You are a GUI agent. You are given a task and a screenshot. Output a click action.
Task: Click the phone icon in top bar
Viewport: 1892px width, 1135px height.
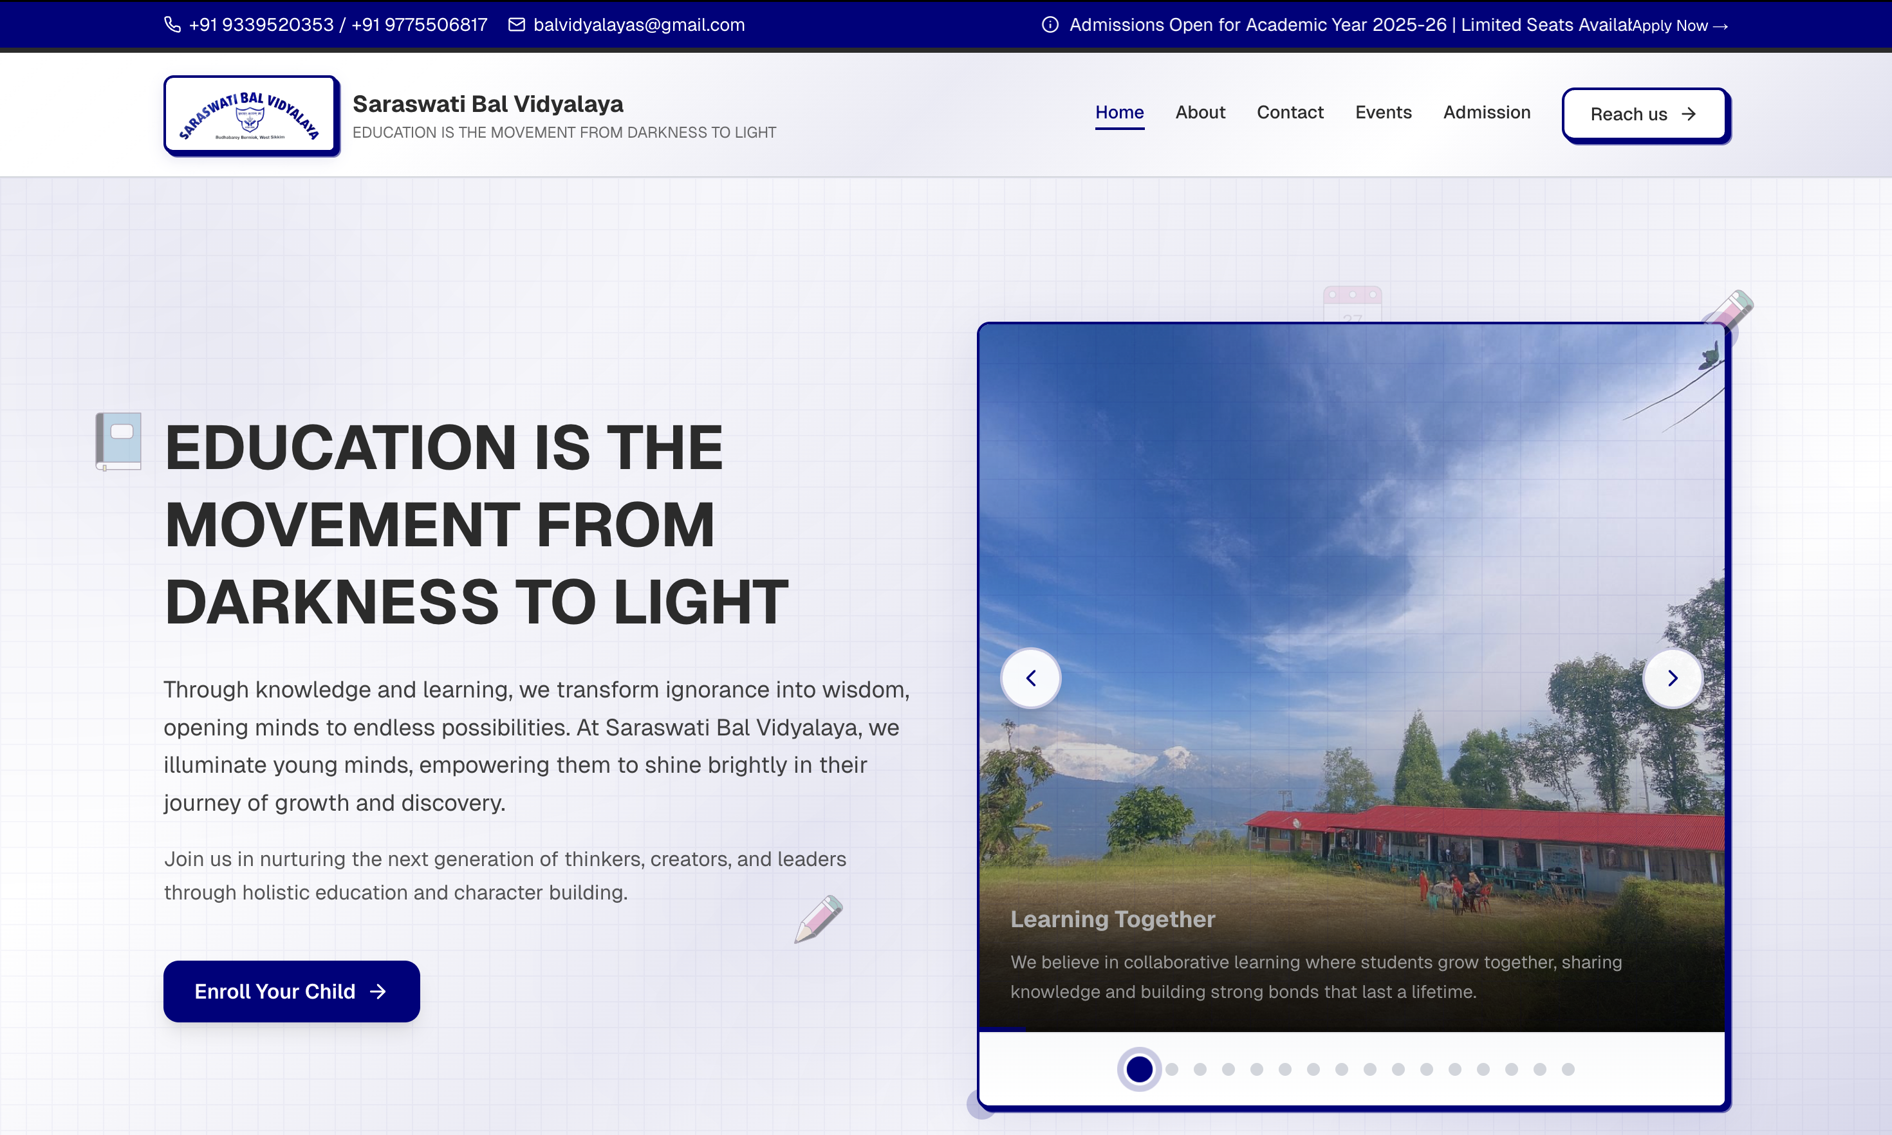[x=172, y=24]
